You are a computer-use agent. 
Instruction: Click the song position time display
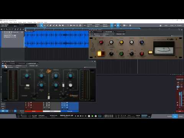[67, 115]
